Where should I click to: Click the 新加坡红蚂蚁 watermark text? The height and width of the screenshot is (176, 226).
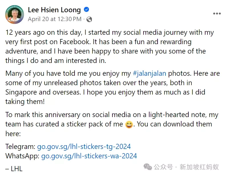click(x=199, y=167)
